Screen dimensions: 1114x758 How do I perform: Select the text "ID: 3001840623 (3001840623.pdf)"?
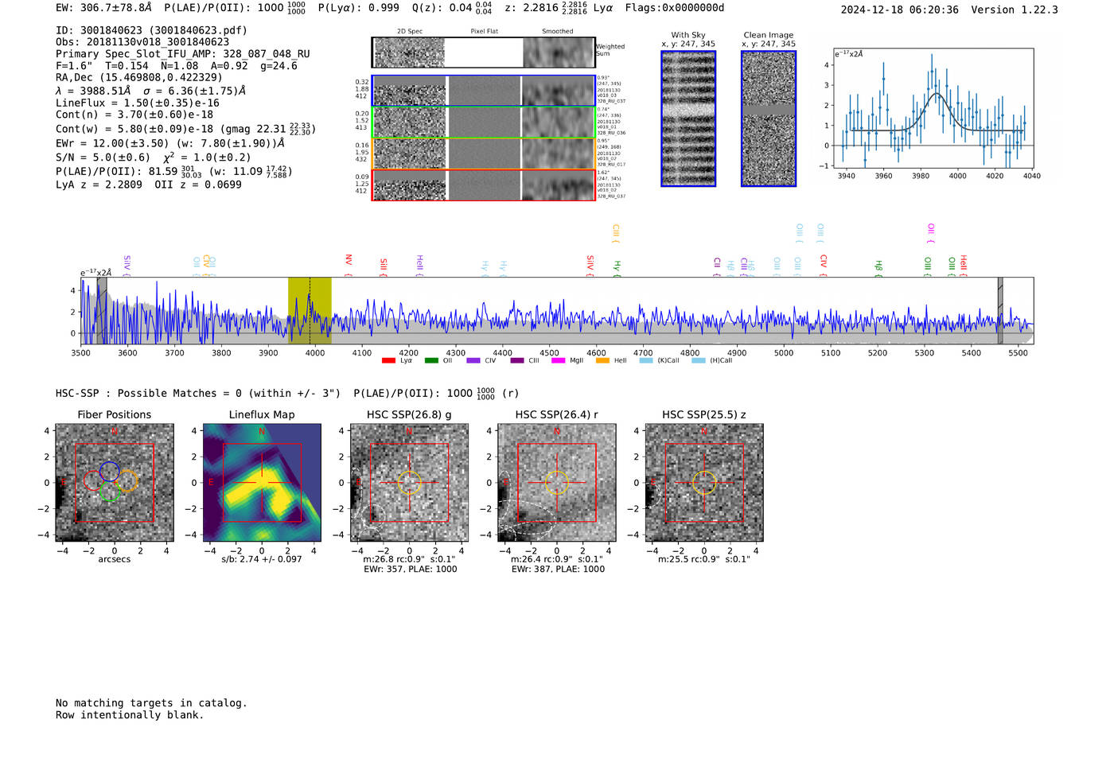(x=151, y=30)
